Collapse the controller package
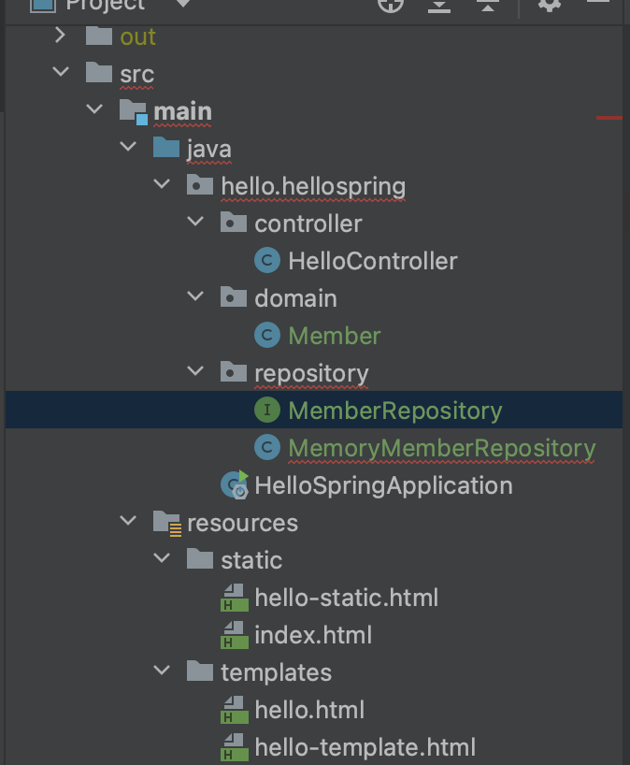Screen dimensions: 630x765 [x=195, y=222]
